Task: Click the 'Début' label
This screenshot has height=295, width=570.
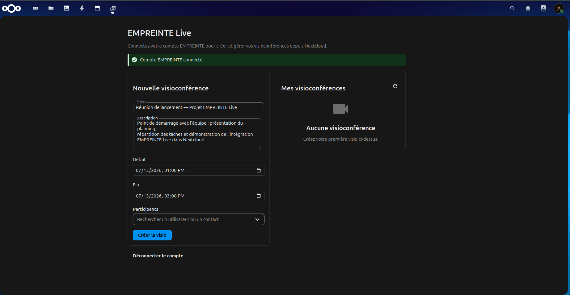Action: [139, 160]
